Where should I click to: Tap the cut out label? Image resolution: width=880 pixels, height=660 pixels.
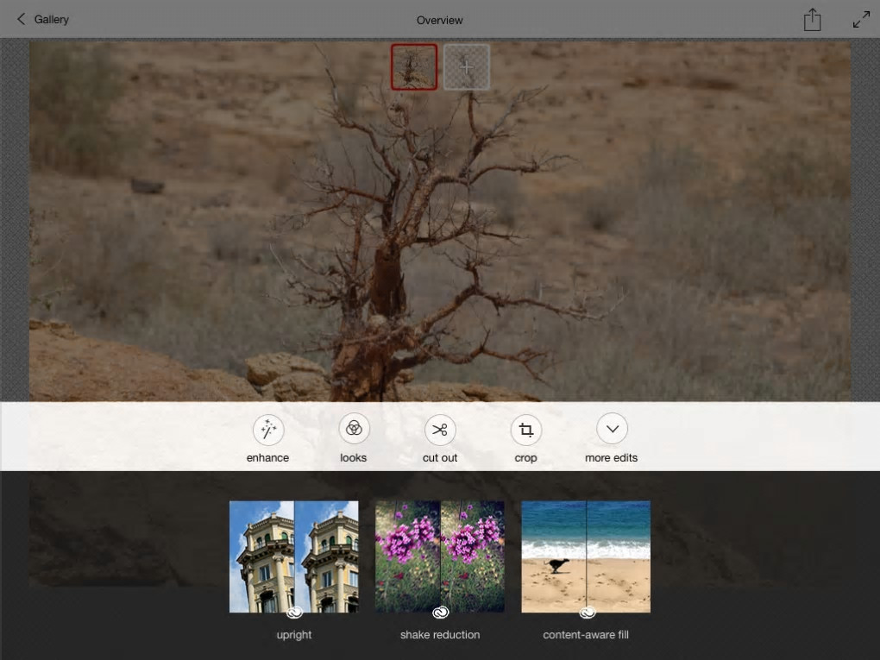(440, 458)
